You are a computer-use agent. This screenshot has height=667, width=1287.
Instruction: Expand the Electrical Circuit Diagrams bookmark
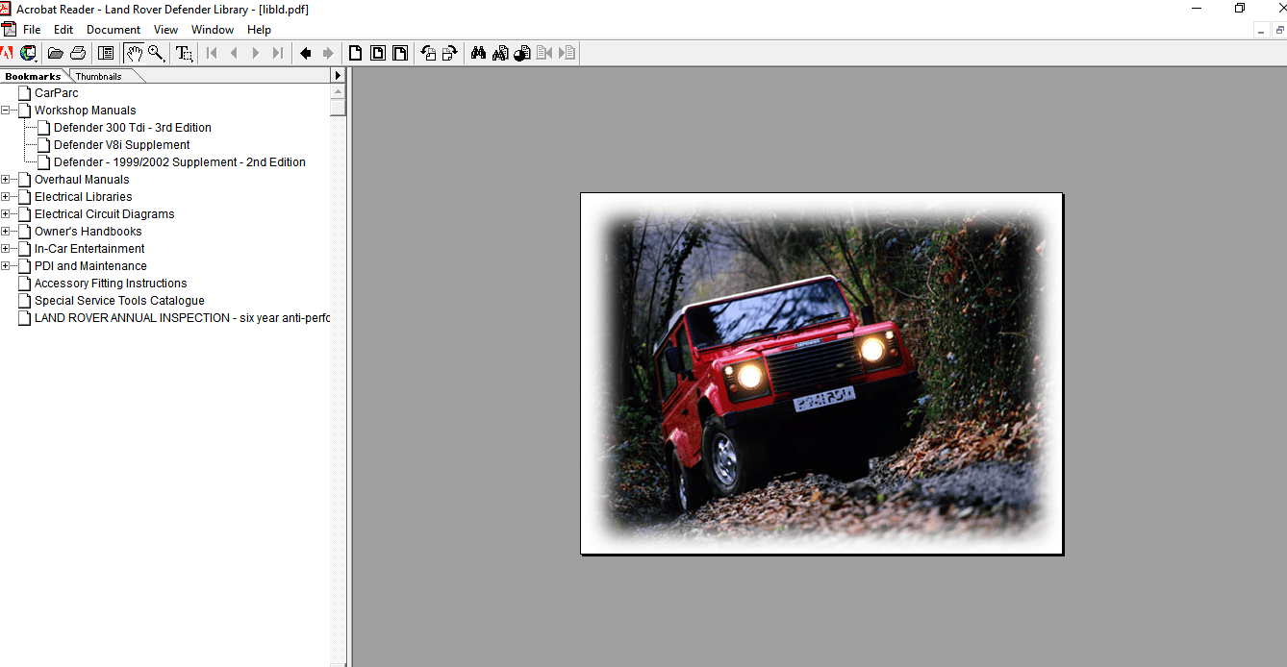pos(6,214)
